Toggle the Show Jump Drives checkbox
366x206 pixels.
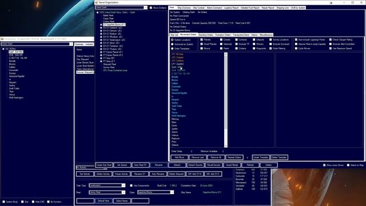click(x=324, y=165)
